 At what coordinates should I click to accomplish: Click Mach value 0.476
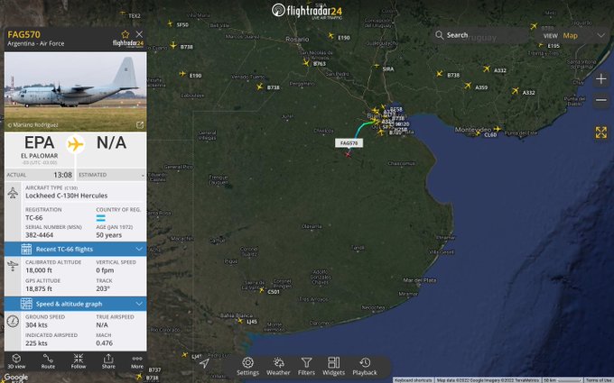[104, 343]
